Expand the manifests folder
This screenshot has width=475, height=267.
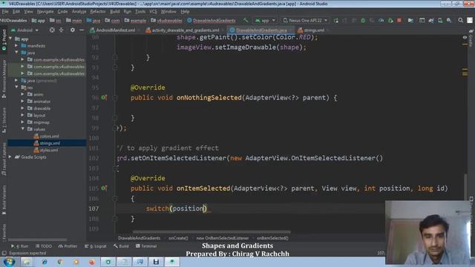[x=16, y=46]
